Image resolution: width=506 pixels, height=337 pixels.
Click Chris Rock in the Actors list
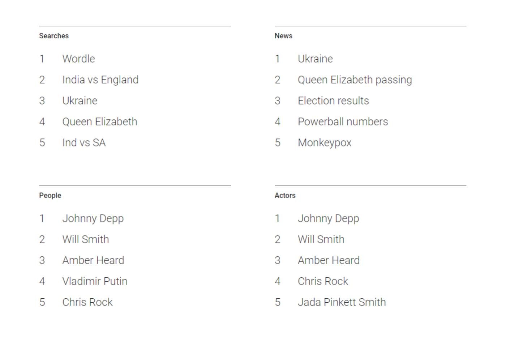(x=323, y=281)
